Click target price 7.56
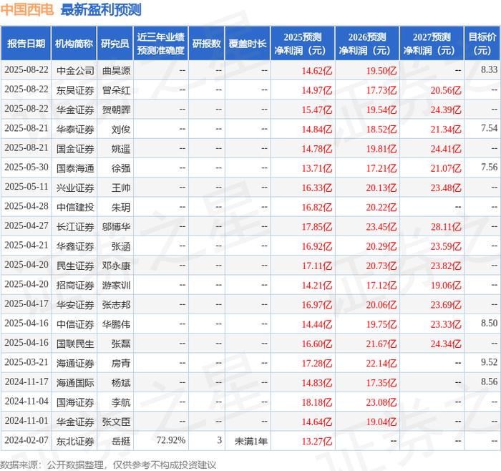Screen dimensions: 501x471 pyautogui.click(x=489, y=167)
